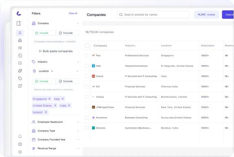
Task: Click the Accenture company logo
Action: pyautogui.click(x=93, y=118)
